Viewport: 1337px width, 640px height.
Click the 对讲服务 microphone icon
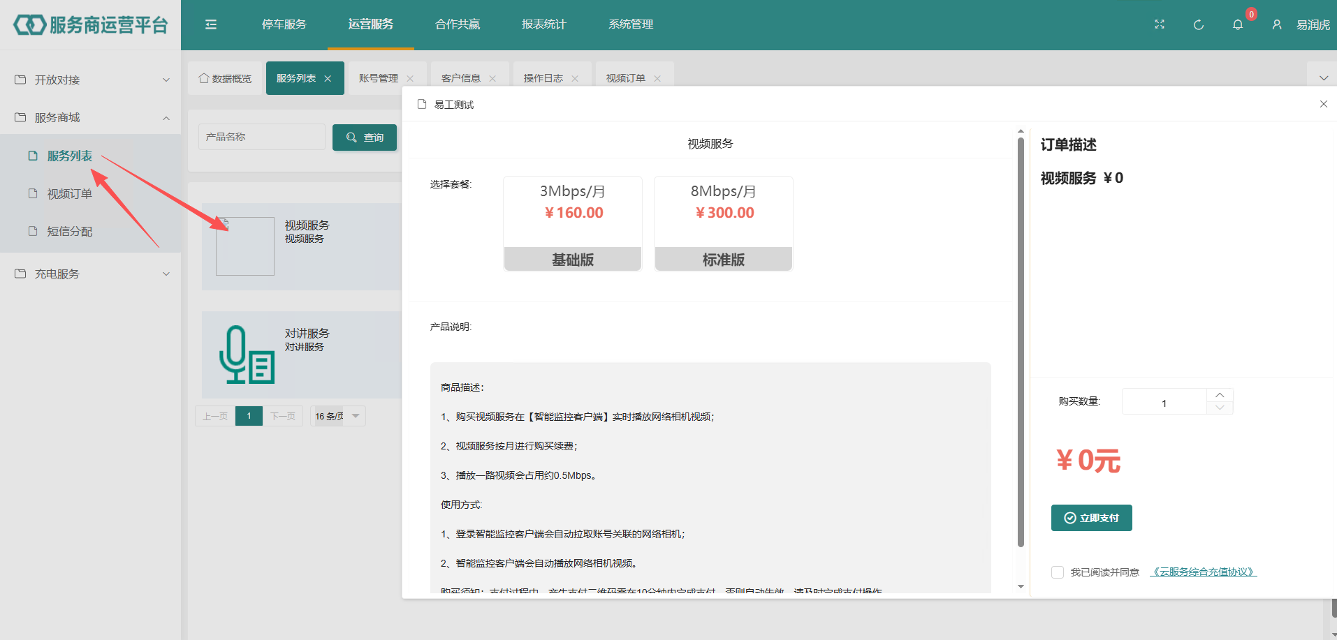point(247,355)
